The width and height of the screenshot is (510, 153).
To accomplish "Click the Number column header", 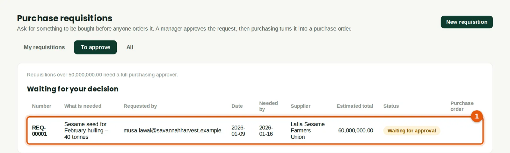I will [41, 106].
